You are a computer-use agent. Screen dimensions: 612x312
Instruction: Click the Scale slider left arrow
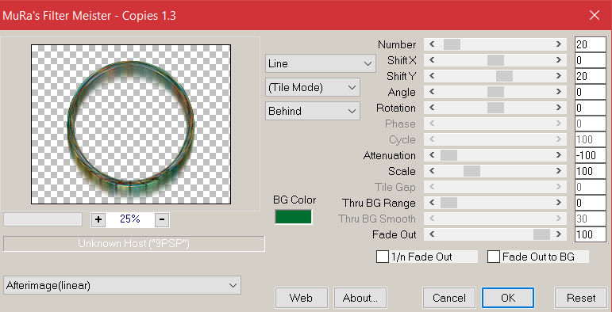[x=431, y=171]
